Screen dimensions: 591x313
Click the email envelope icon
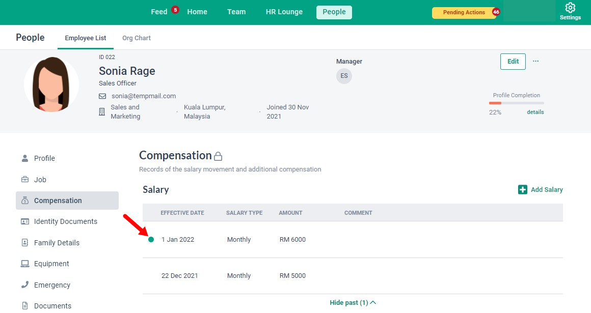[102, 96]
